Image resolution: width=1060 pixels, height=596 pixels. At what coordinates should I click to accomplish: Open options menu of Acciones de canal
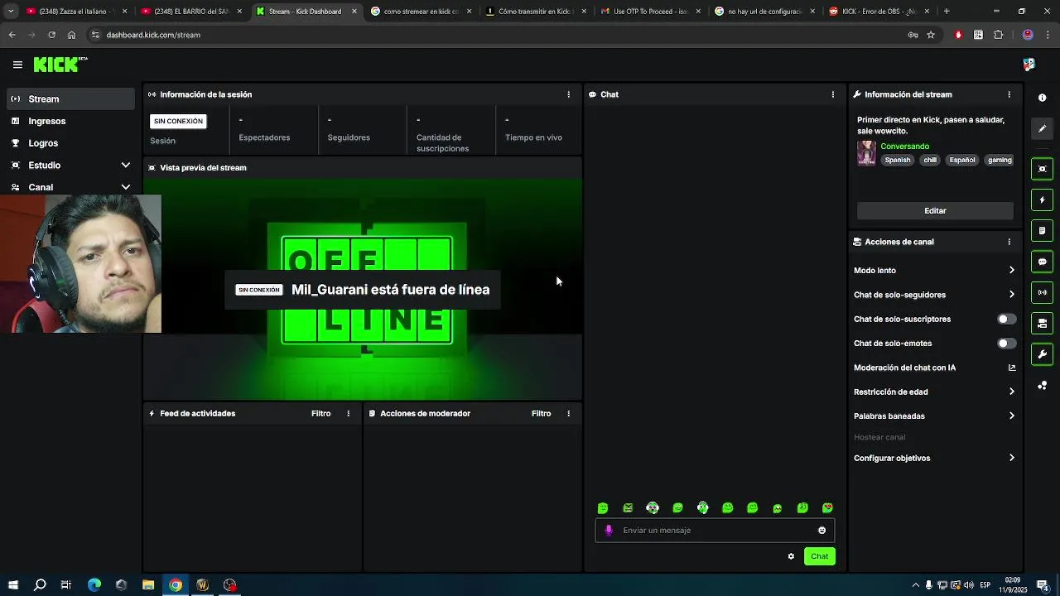(1009, 242)
